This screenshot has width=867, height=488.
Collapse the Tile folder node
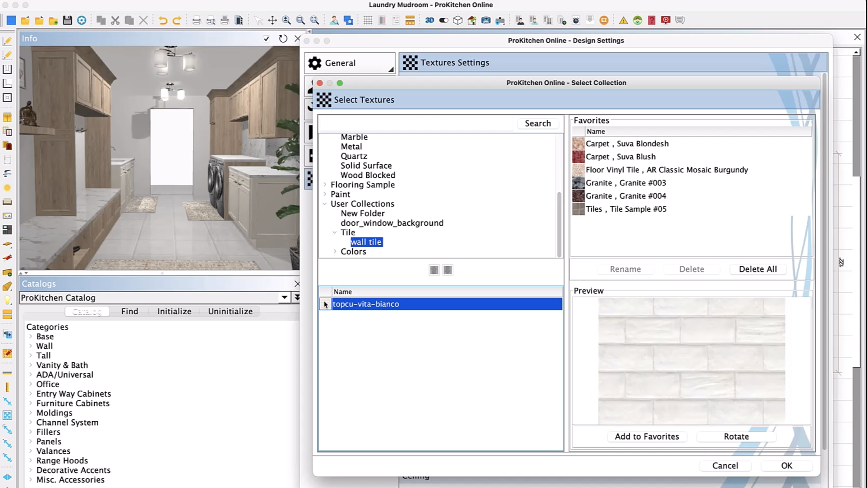[x=334, y=232]
